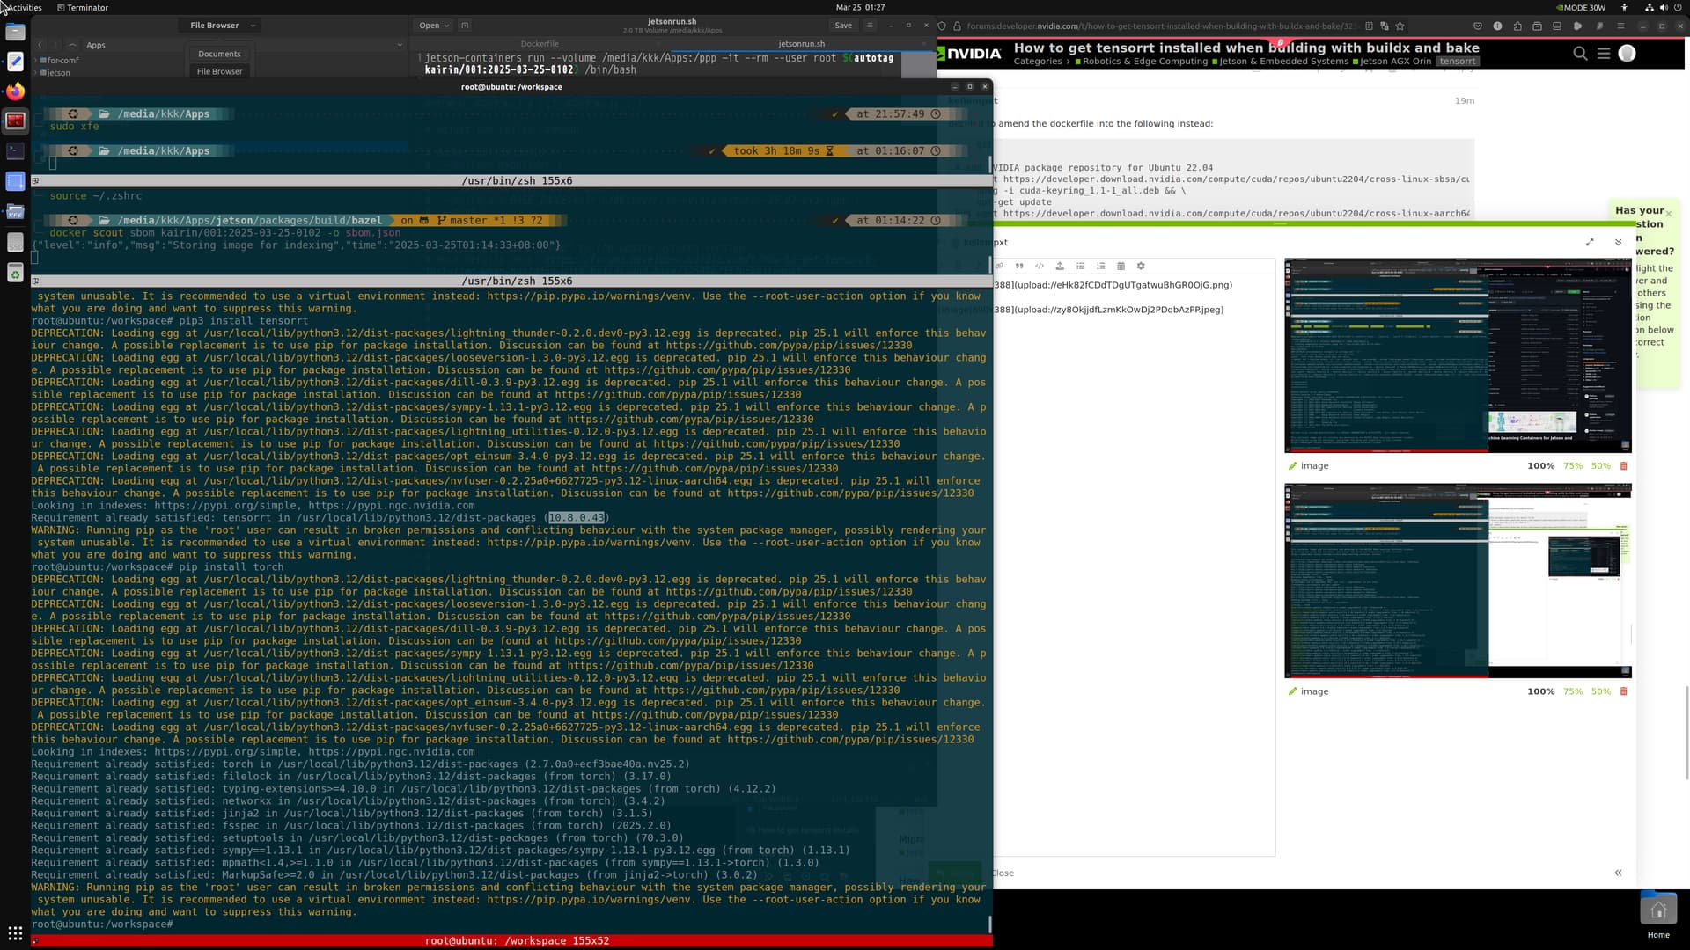Open Trash icon in the dock
This screenshot has width=1690, height=950.
pyautogui.click(x=15, y=273)
